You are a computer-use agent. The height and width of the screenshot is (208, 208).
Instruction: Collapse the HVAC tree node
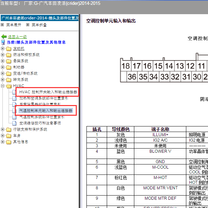(x=2, y=86)
